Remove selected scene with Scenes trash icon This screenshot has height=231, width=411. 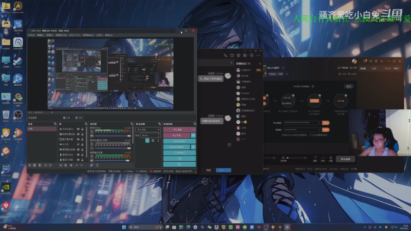pyautogui.click(x=34, y=165)
